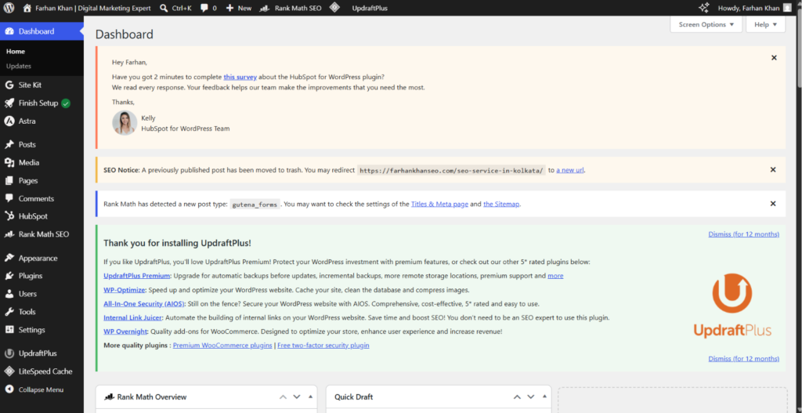Open the LiteSpeed diamond icon in admin bar

(334, 8)
